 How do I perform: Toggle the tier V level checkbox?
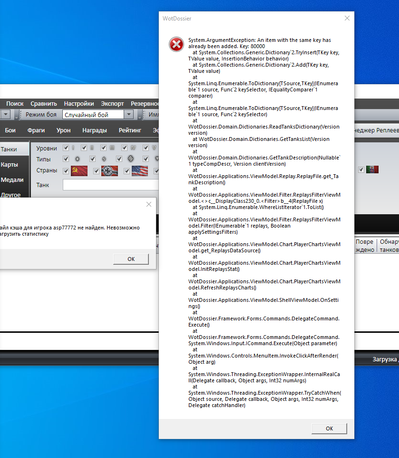(146, 148)
